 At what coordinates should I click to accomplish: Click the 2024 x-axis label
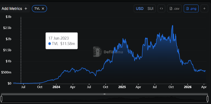[x=56, y=87]
